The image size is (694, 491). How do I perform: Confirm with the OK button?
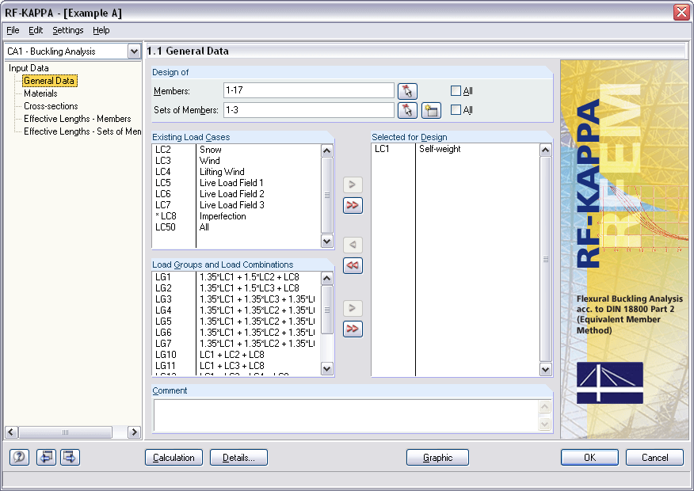(589, 458)
